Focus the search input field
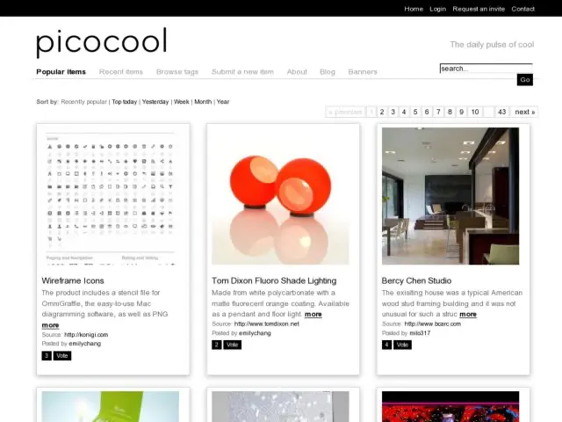The width and height of the screenshot is (562, 422). point(486,69)
